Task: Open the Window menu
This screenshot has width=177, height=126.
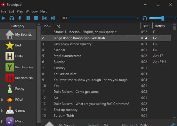Action: (x=32, y=11)
